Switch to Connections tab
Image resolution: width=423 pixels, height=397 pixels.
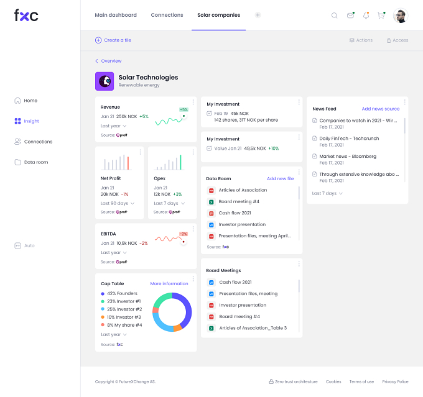167,15
